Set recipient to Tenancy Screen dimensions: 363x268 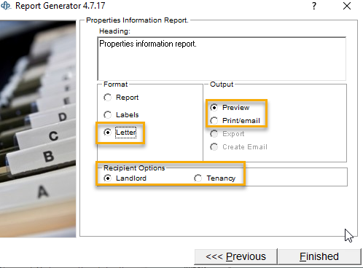(x=198, y=178)
